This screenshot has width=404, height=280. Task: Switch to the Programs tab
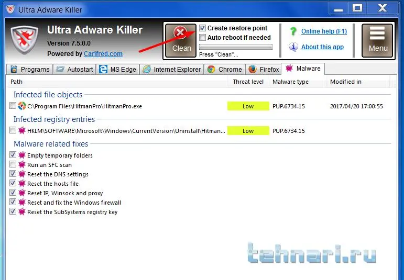[30, 70]
